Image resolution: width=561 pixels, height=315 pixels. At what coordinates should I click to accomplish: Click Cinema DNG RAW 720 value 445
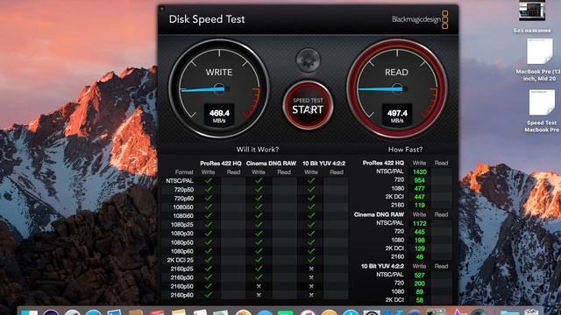tap(420, 232)
